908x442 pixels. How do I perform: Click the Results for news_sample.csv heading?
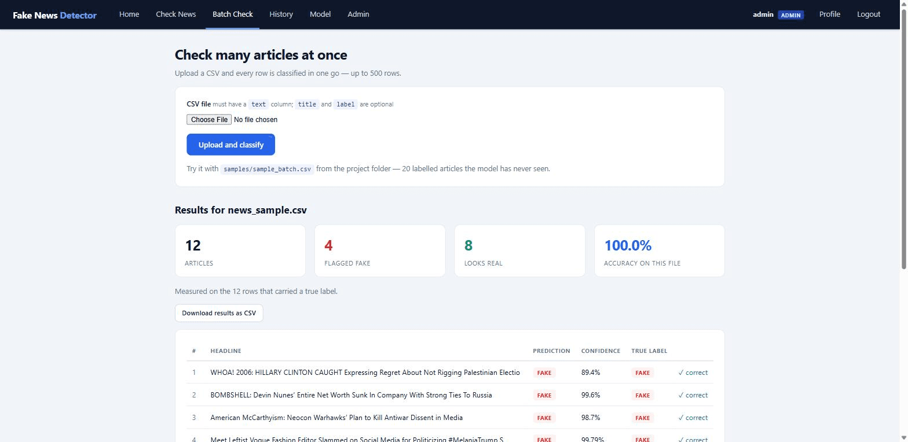pos(241,210)
